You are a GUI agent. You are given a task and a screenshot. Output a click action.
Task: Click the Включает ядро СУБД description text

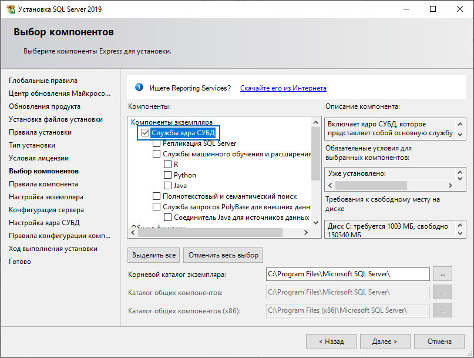tap(390, 129)
